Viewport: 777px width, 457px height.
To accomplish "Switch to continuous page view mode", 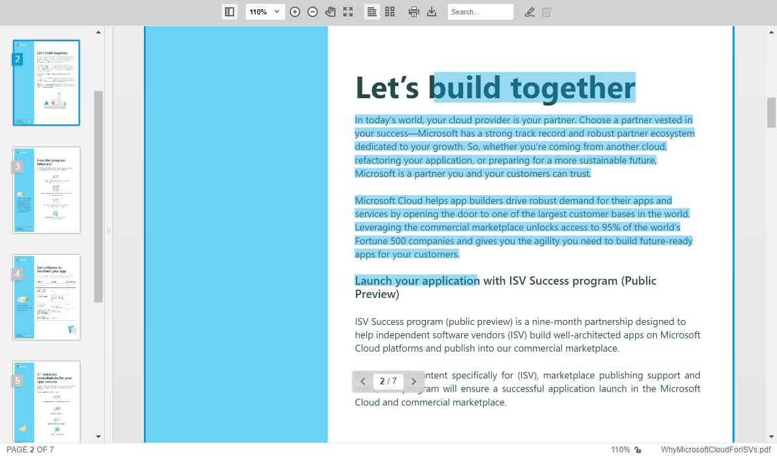I will pyautogui.click(x=371, y=12).
